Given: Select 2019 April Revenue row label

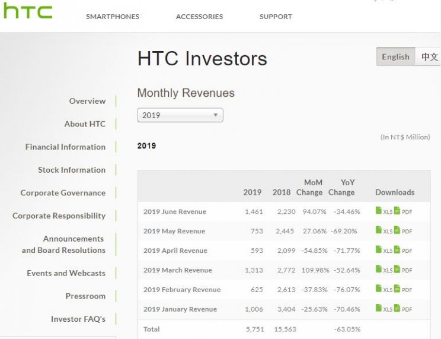Looking at the screenshot, I should (x=175, y=251).
